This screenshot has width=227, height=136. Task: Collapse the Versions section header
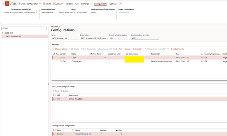[x=56, y=44]
